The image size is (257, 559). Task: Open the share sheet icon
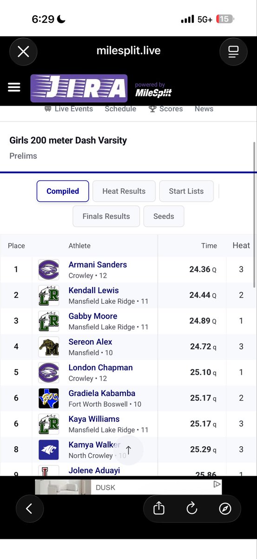point(159,509)
